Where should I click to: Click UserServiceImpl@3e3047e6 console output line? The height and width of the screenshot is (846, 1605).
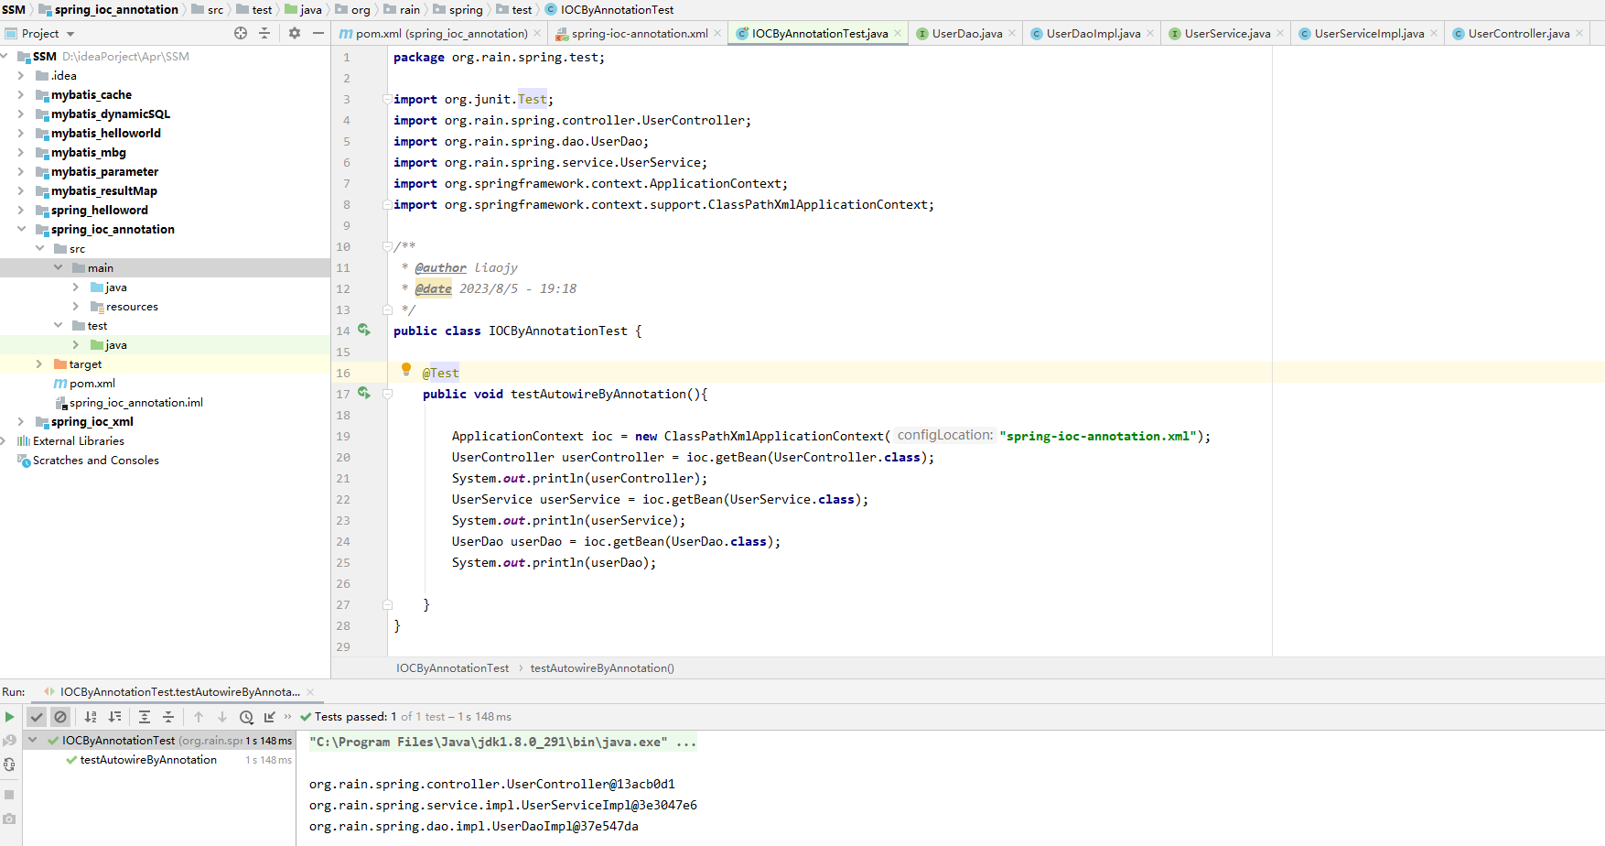point(502,805)
